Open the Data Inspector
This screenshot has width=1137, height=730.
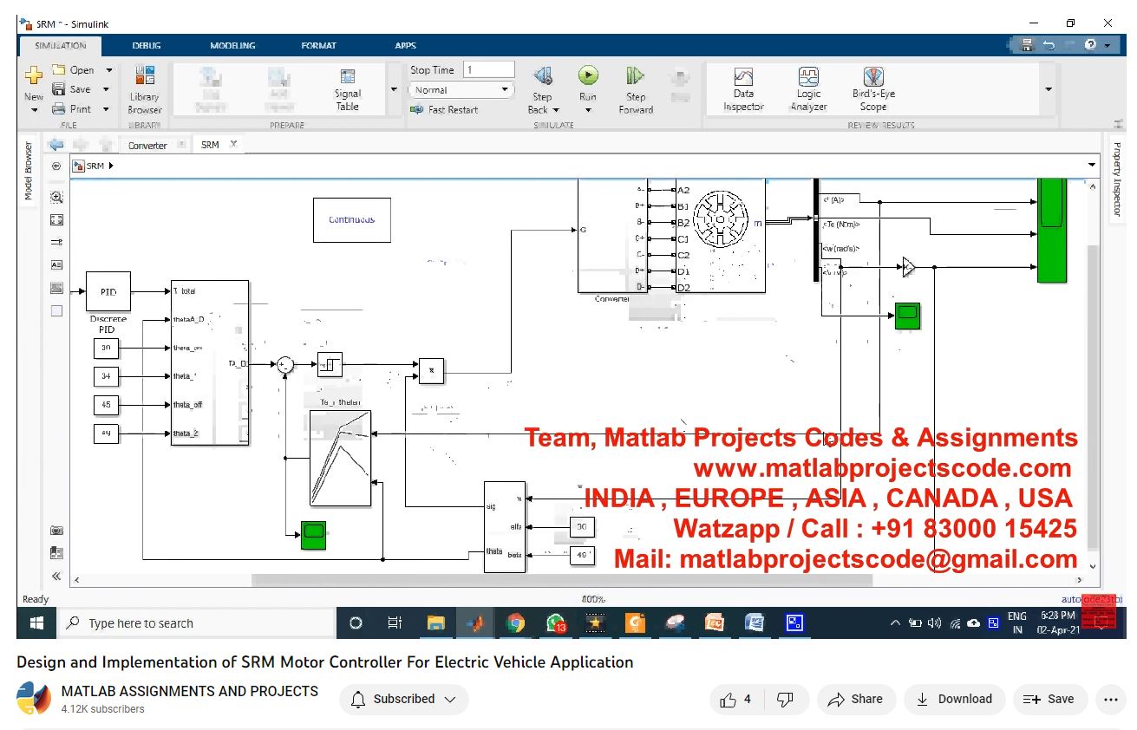click(743, 89)
